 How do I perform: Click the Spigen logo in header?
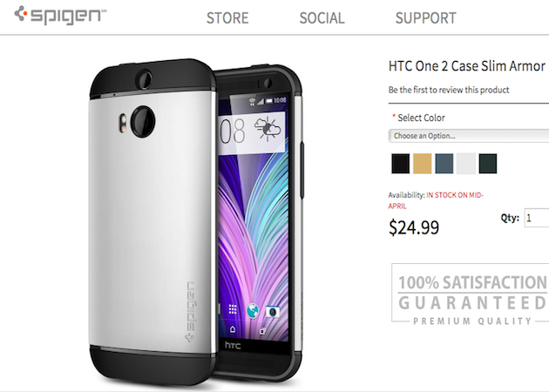(x=60, y=15)
